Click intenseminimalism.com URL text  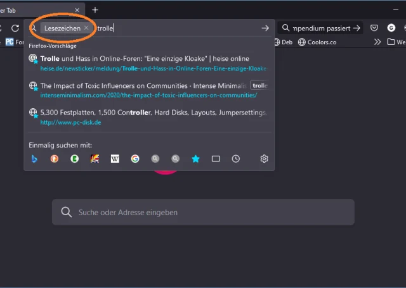[148, 96]
